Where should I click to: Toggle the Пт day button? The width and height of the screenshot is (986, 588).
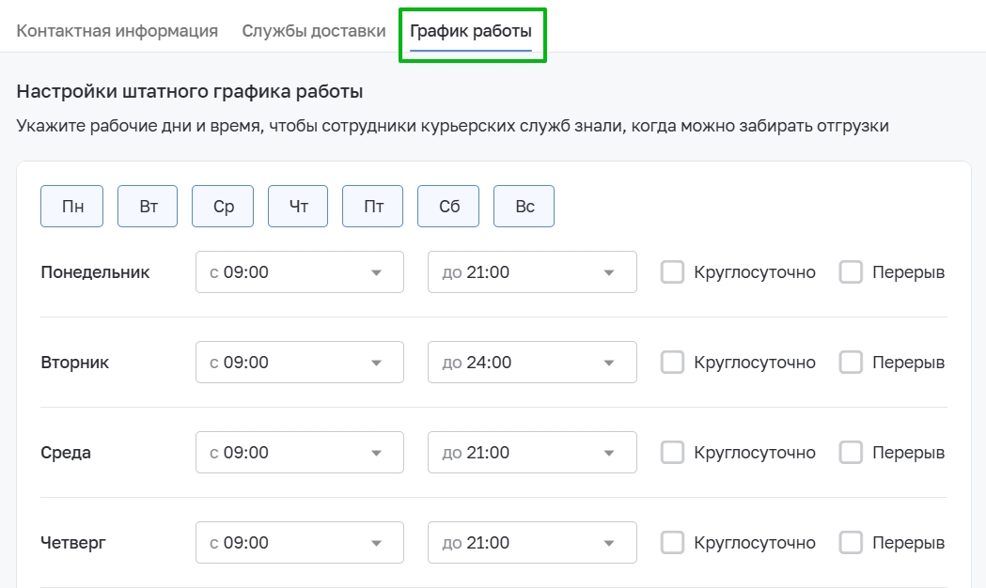373,206
